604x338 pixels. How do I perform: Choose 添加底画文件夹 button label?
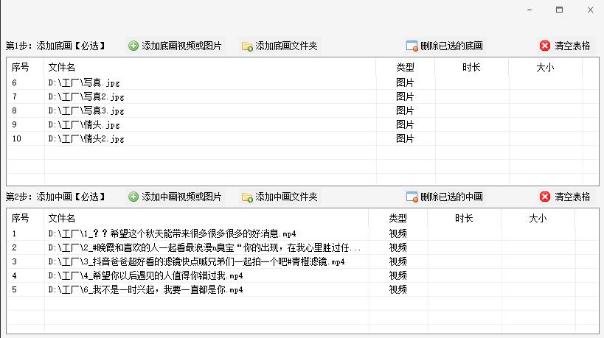coord(286,46)
